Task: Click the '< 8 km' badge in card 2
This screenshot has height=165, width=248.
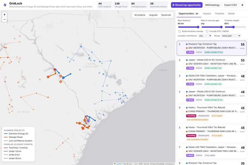Action: point(190,68)
